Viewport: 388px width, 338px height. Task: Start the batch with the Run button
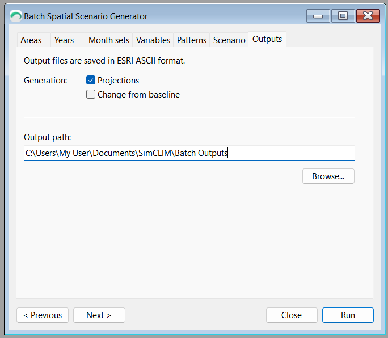(x=348, y=315)
